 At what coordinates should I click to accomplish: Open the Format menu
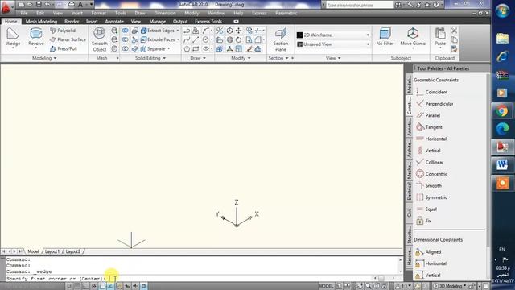98,13
